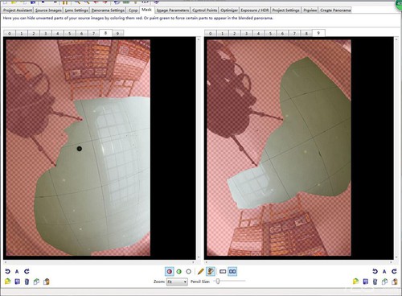Paste a mask onto the left image
The image size is (402, 296).
[46, 282]
